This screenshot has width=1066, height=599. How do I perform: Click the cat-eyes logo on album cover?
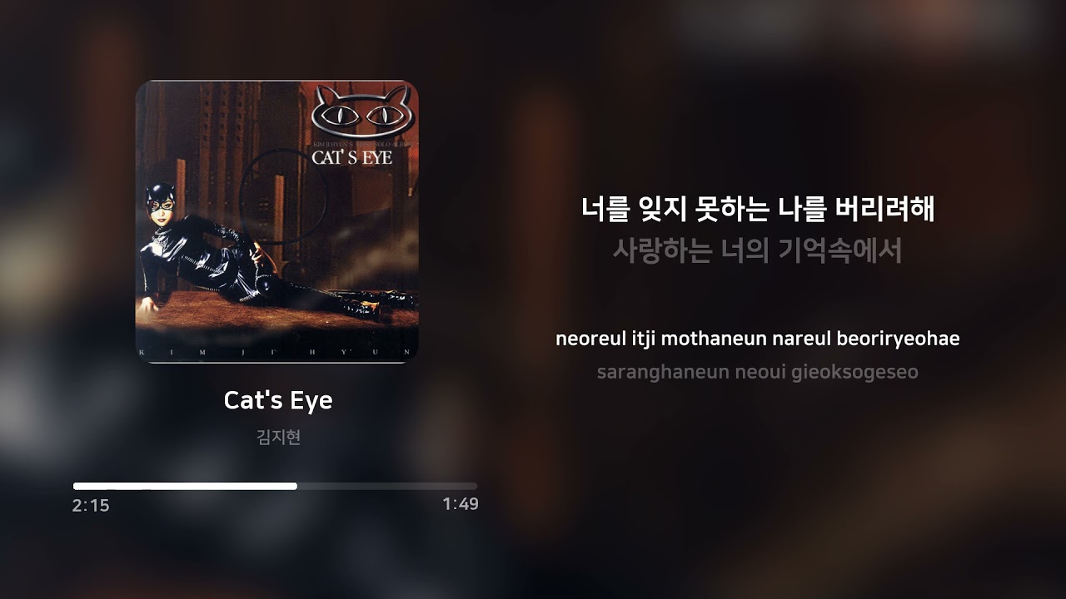[x=362, y=111]
